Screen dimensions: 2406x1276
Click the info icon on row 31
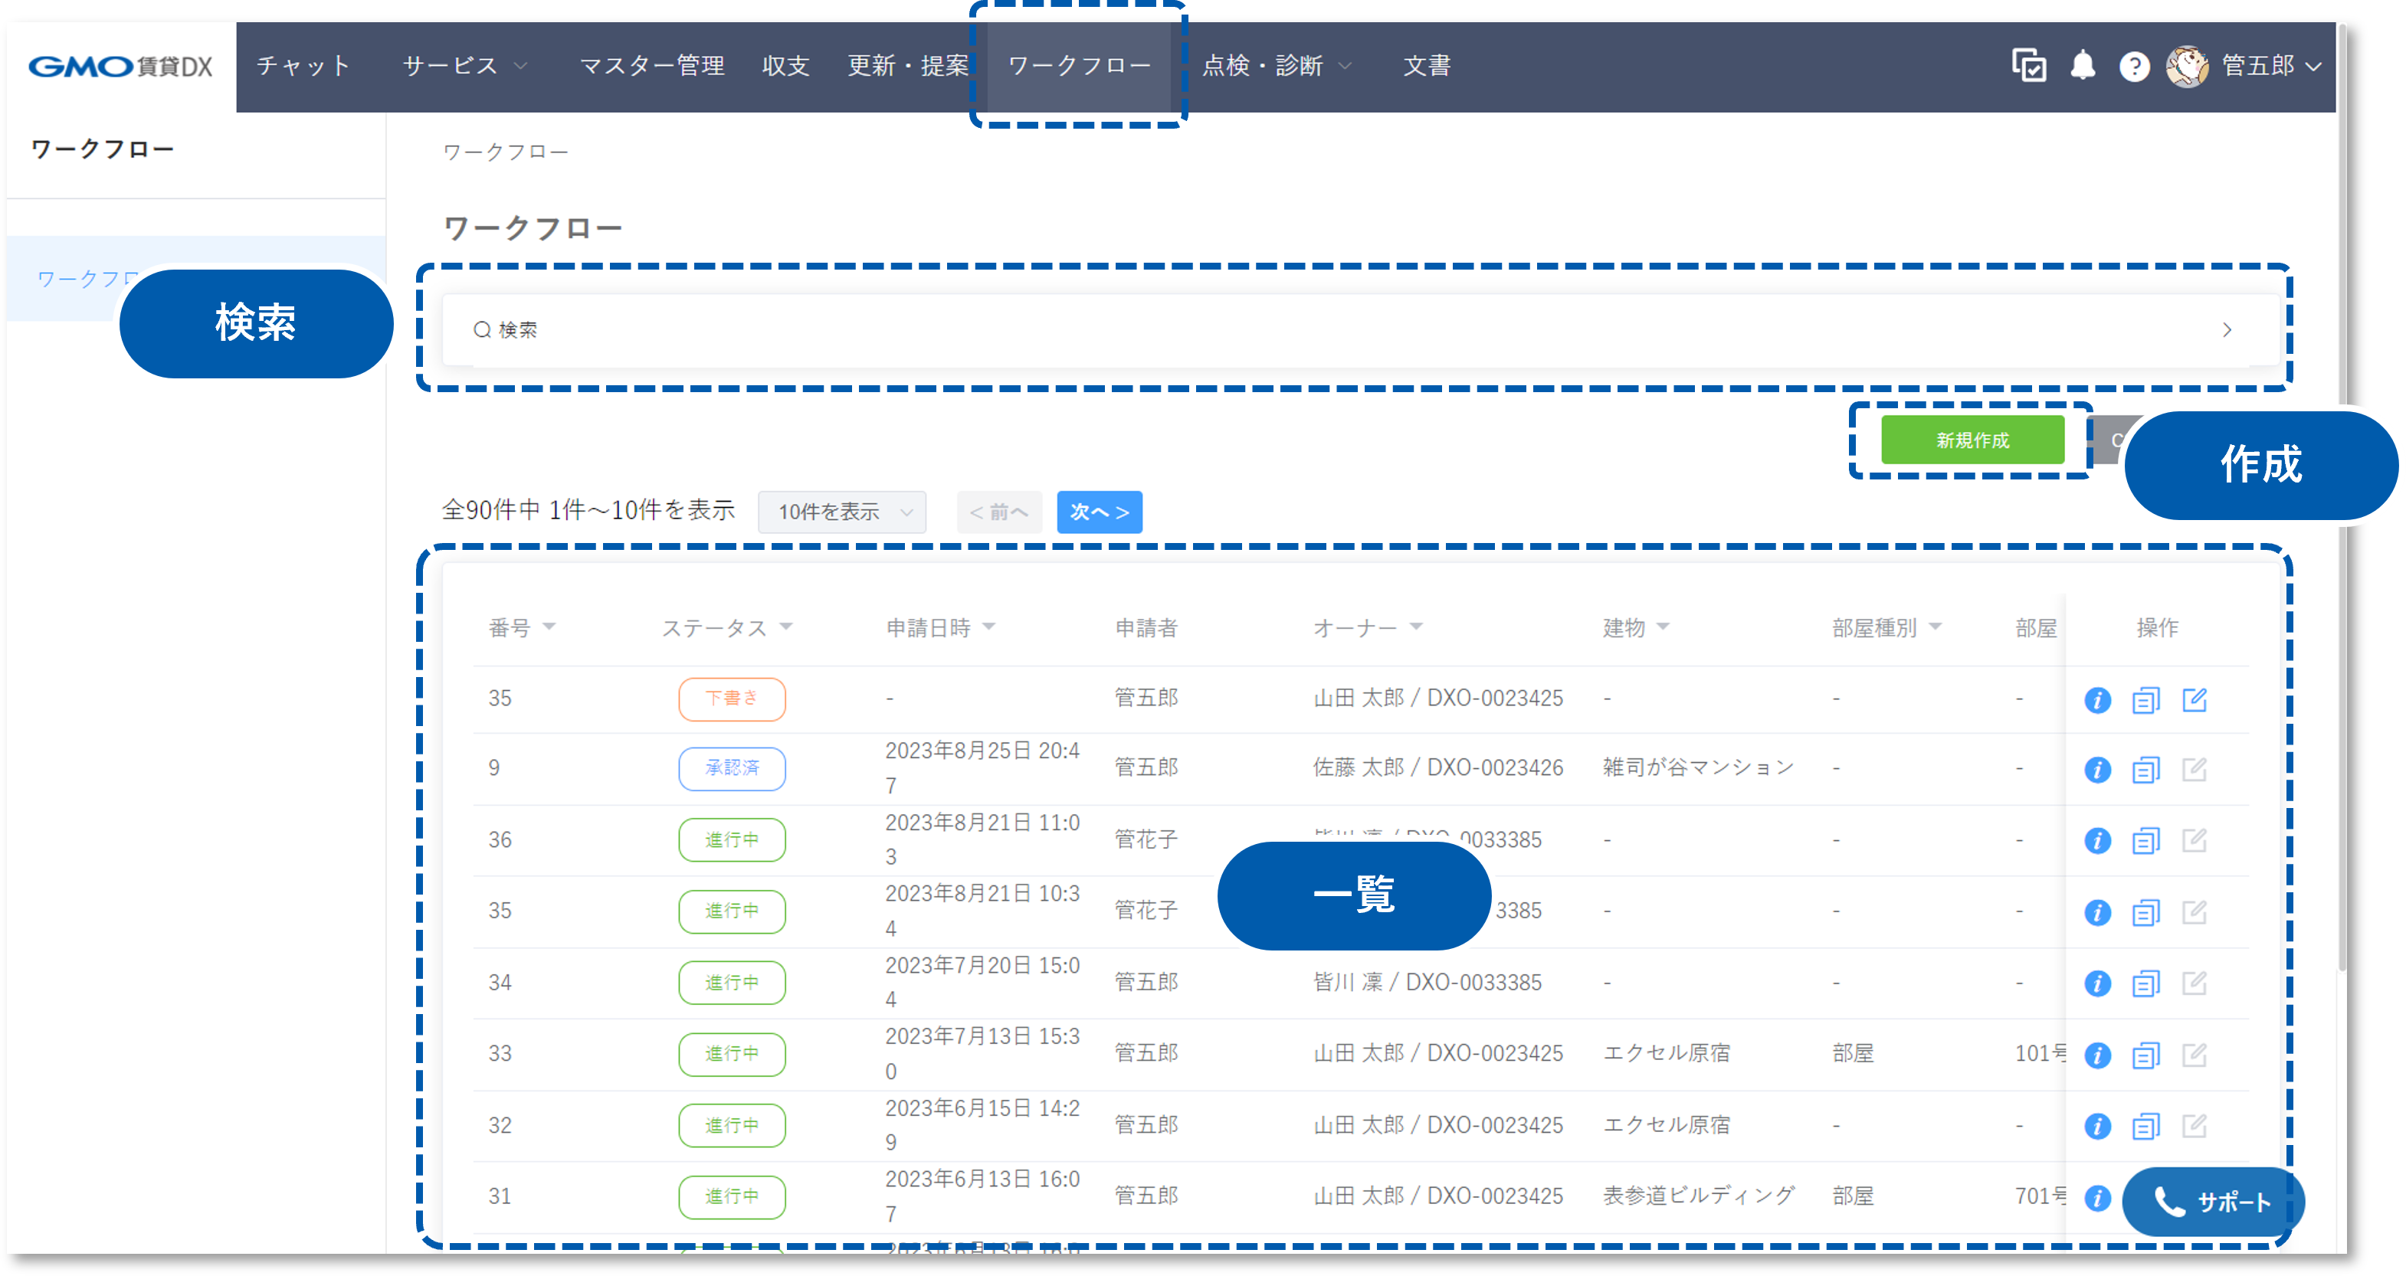[x=2097, y=1198]
